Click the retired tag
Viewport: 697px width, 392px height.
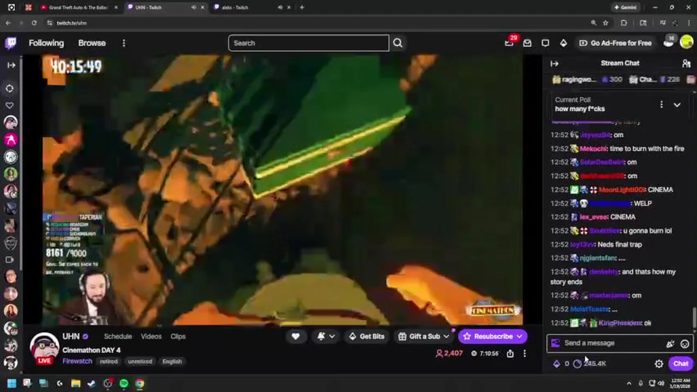[109, 362]
